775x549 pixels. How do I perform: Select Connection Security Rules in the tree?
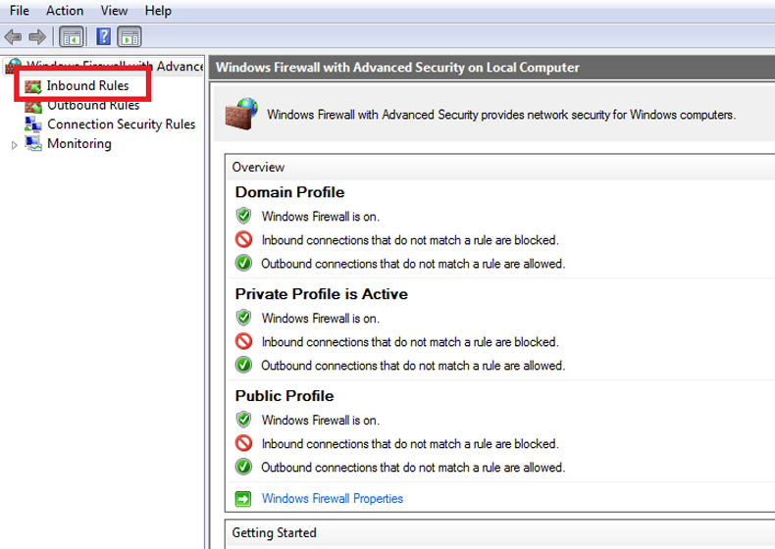[x=121, y=125]
